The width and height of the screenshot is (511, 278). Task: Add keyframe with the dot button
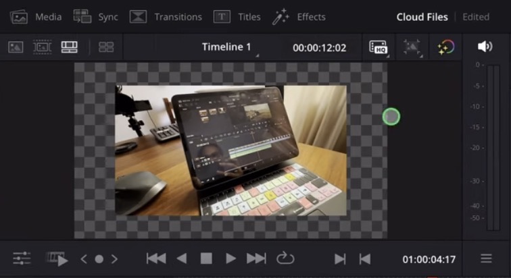pyautogui.click(x=99, y=259)
